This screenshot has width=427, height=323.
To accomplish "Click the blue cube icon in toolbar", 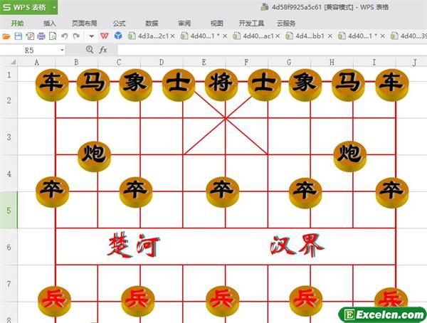I will (x=118, y=36).
